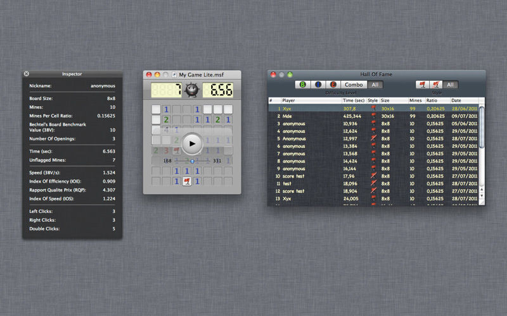The height and width of the screenshot is (316, 507).
Task: Filter Hall Of Fame by Beginner (B) level
Action: [x=303, y=85]
